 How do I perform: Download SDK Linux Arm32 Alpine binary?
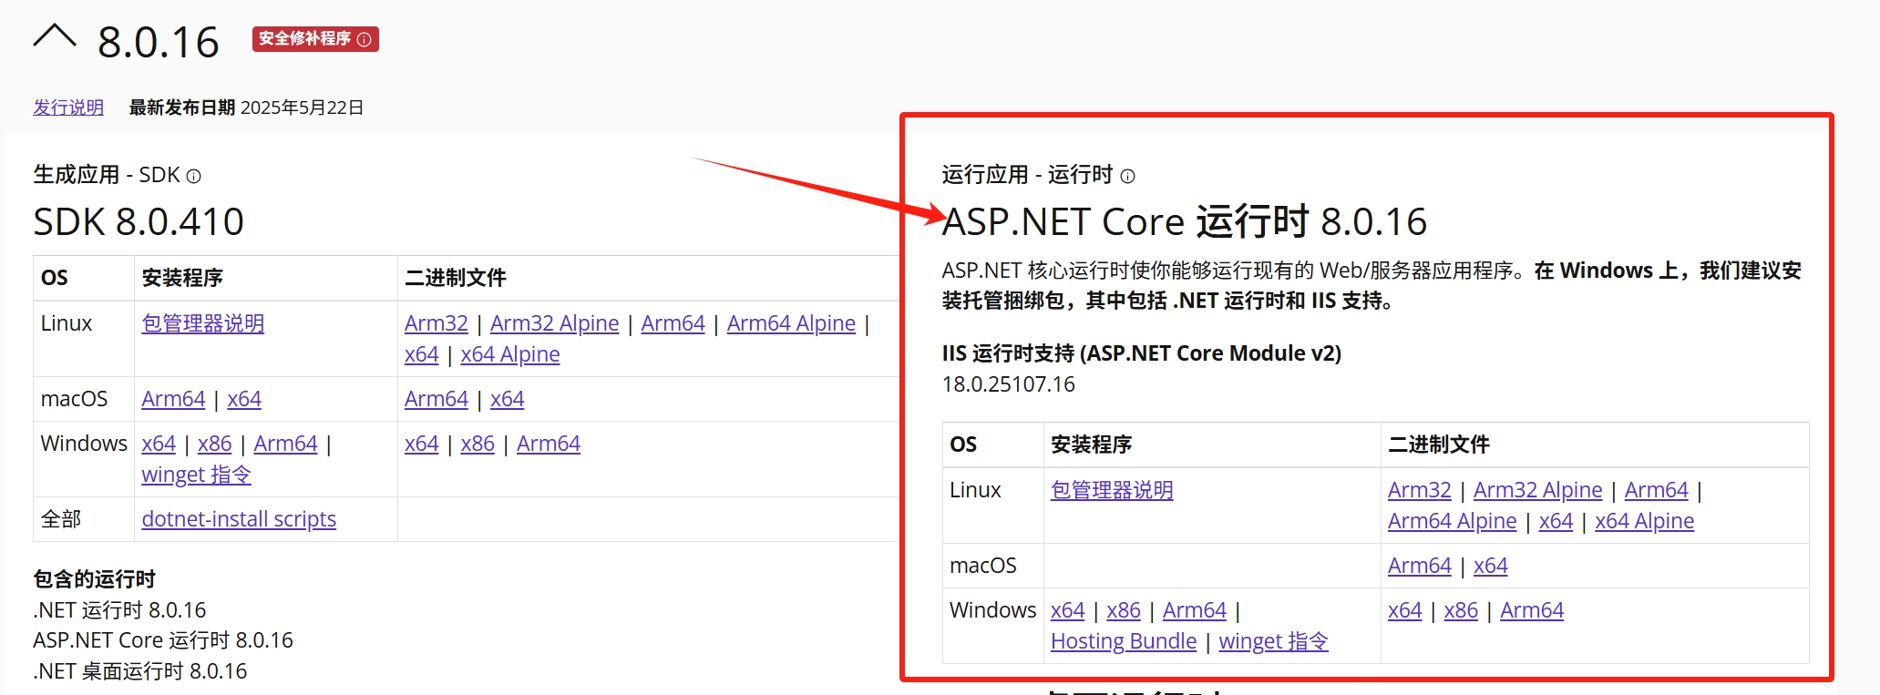(554, 323)
